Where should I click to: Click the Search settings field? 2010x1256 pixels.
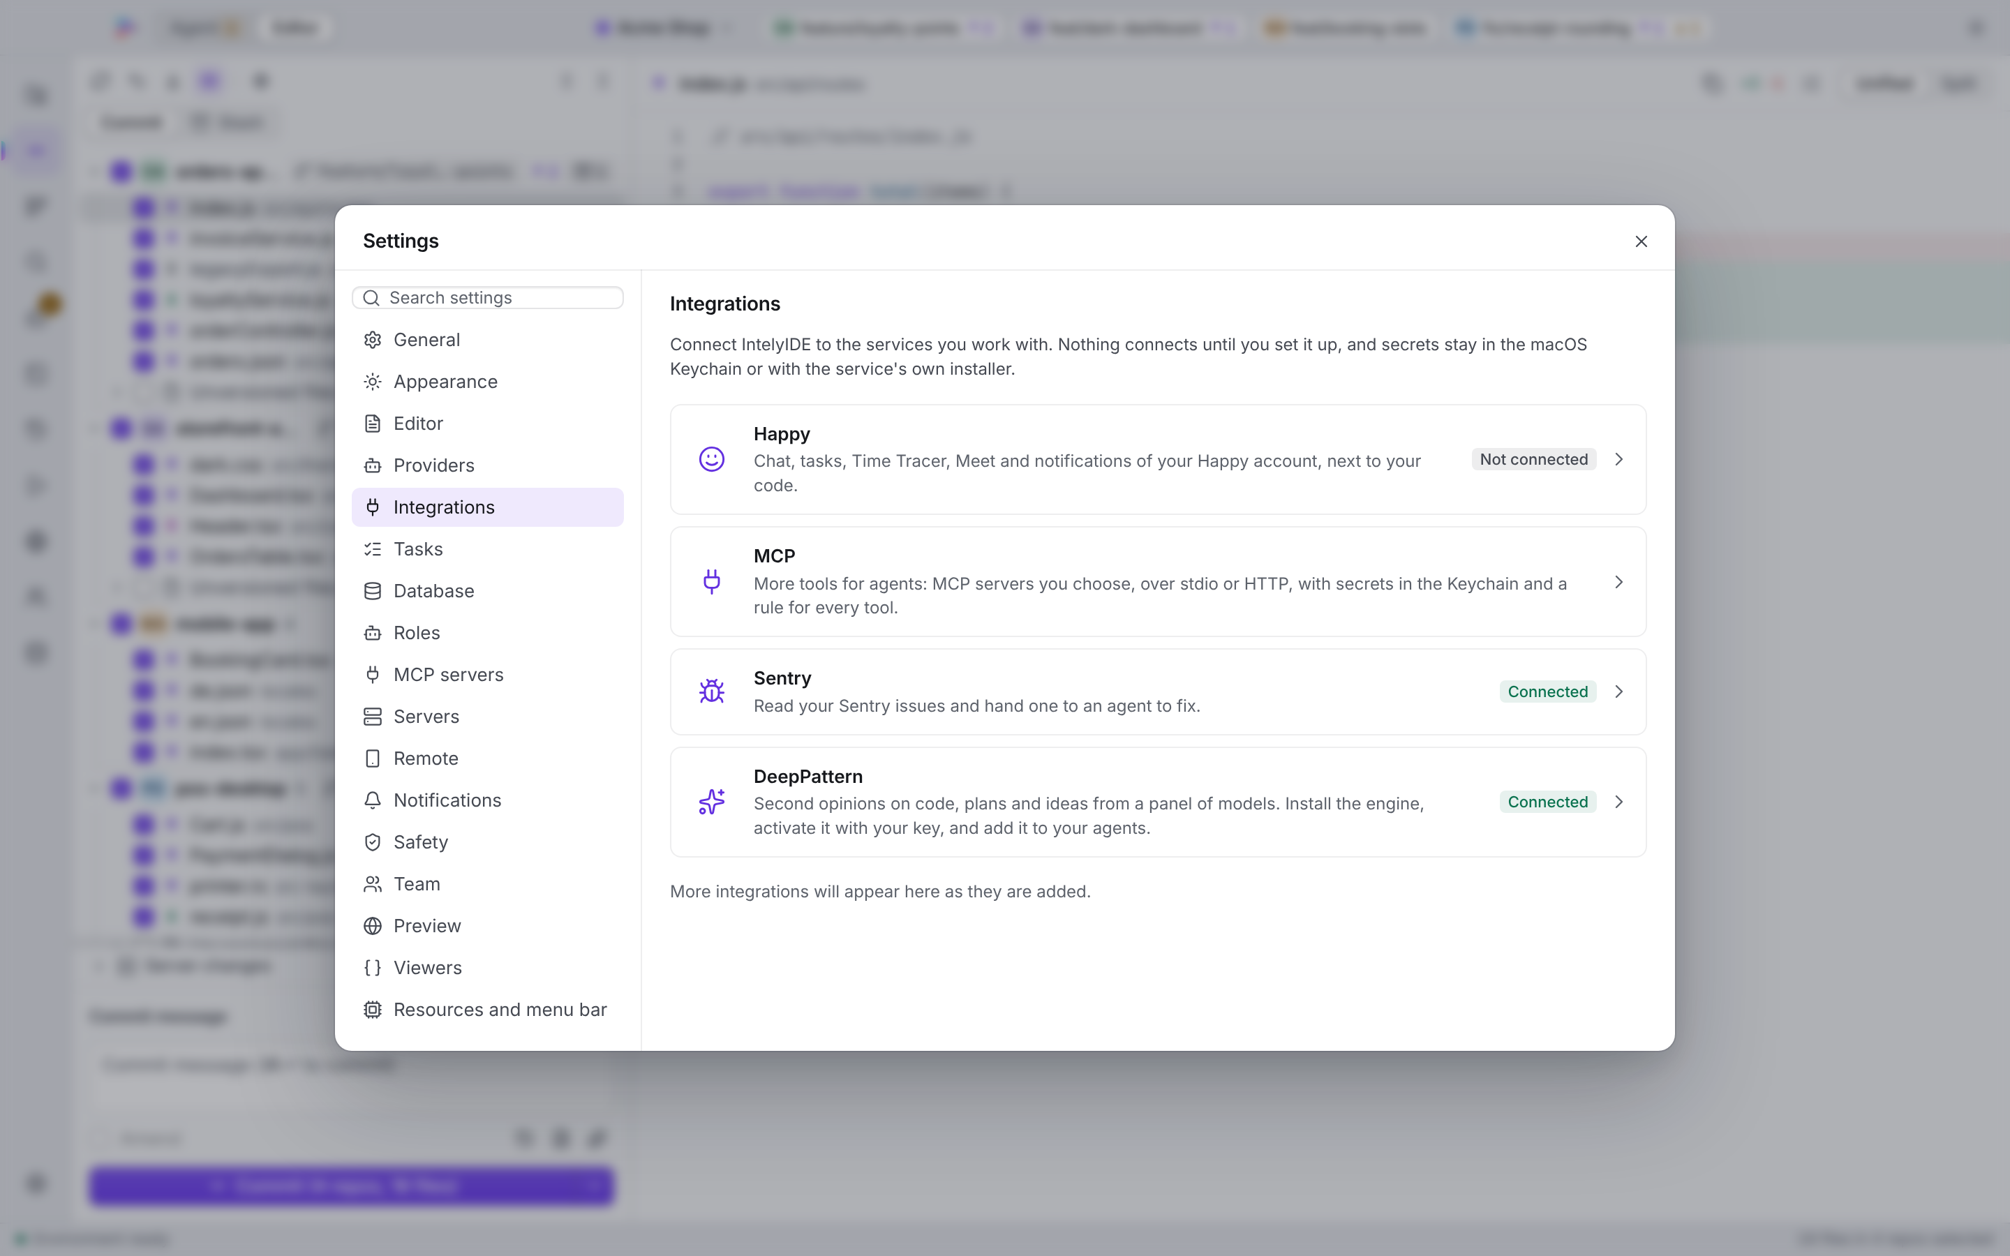click(488, 297)
